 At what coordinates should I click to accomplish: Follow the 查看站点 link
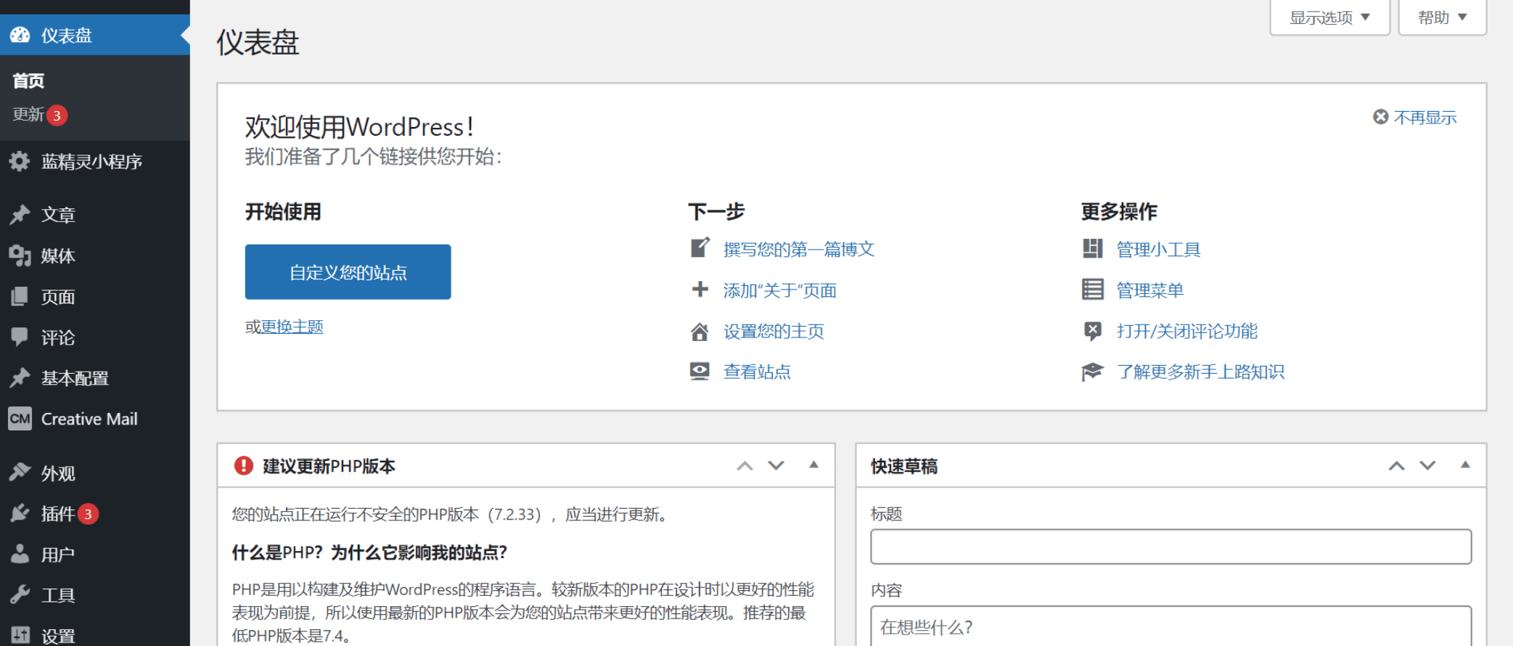click(757, 372)
